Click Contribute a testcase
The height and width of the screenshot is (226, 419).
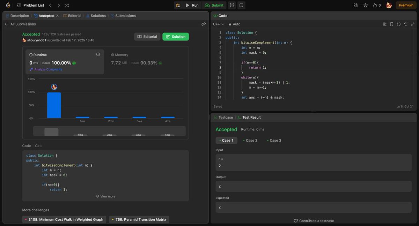314,221
